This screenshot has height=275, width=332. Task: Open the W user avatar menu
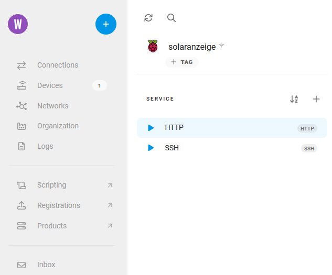pyautogui.click(x=18, y=24)
